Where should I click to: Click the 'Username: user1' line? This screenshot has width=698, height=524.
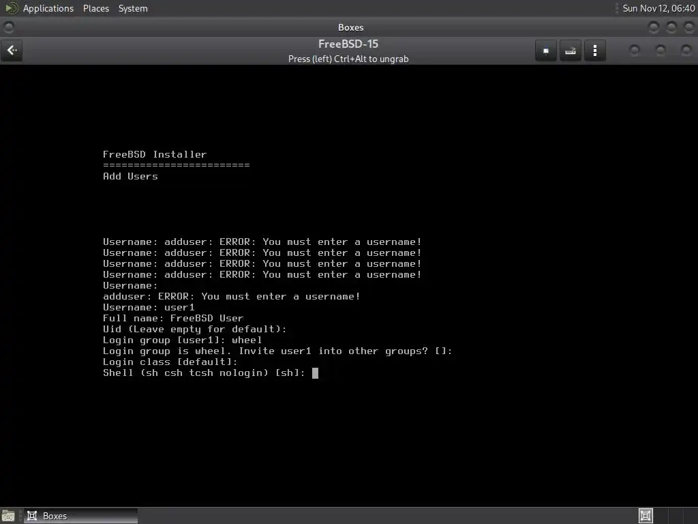149,308
